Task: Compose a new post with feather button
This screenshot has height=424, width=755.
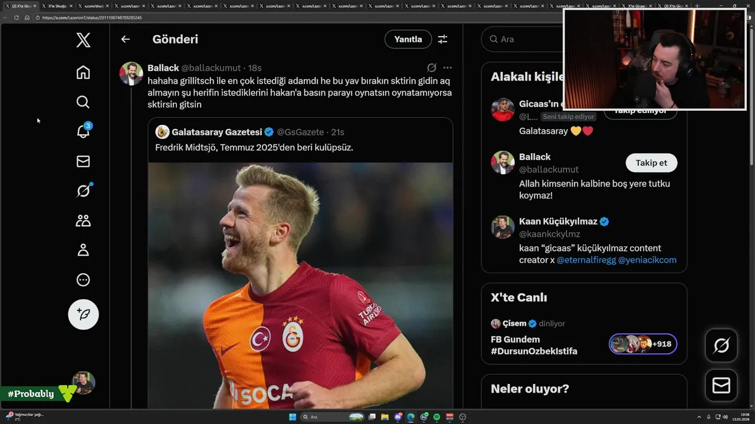Action: coord(83,314)
